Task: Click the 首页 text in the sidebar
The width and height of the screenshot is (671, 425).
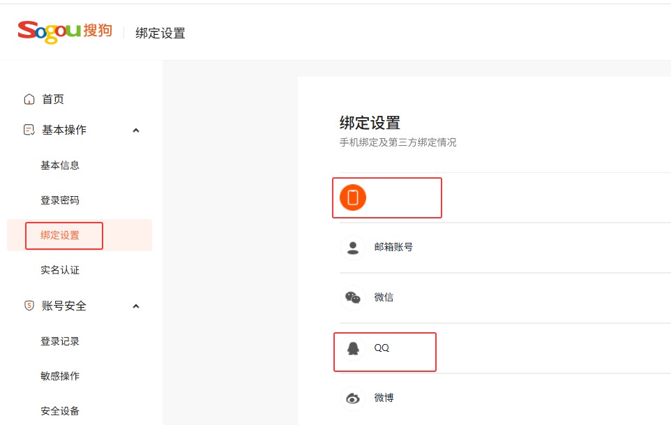Action: click(x=53, y=99)
